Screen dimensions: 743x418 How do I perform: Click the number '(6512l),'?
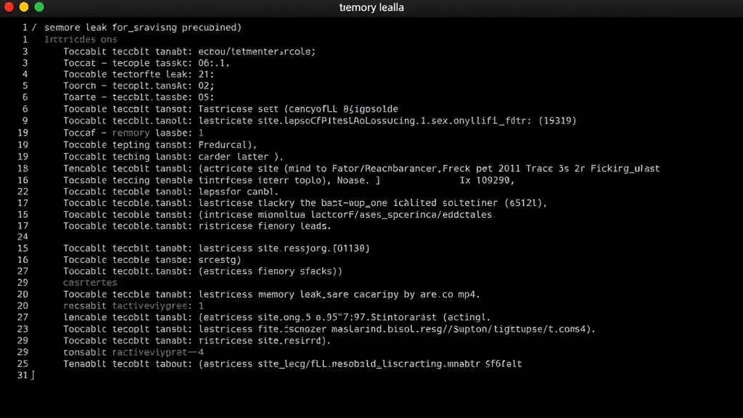pos(526,203)
